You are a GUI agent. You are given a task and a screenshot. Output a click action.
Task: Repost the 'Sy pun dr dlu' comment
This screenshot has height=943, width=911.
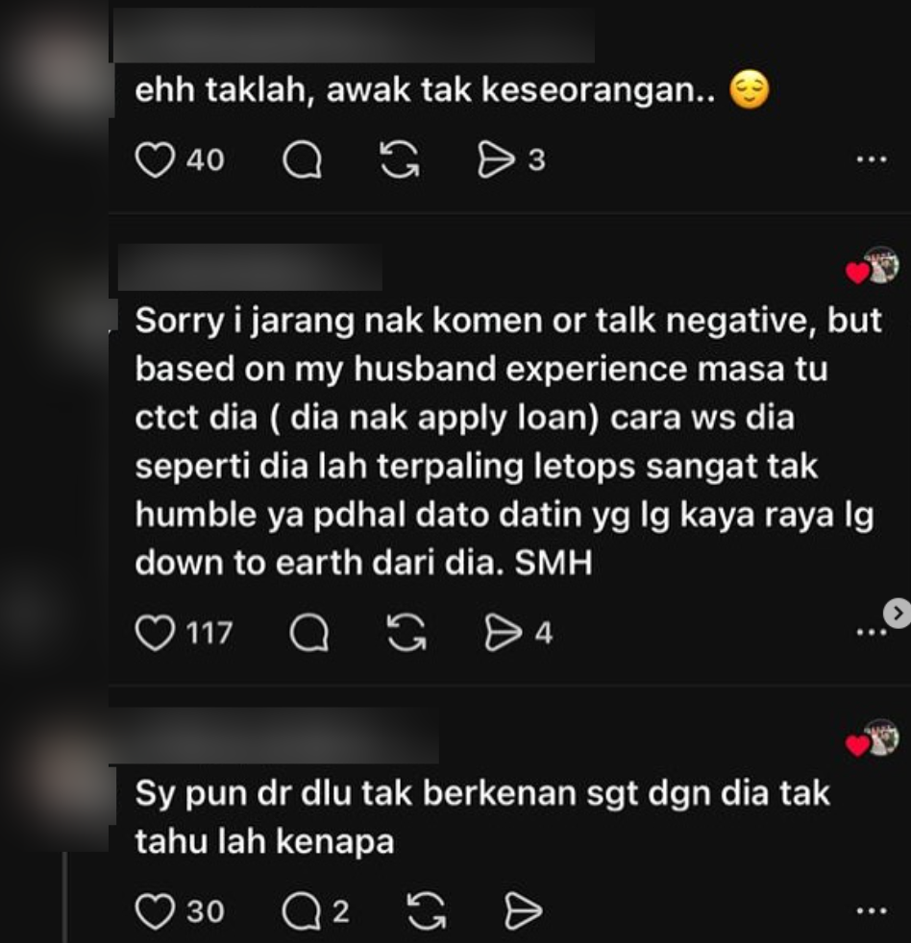(427, 911)
